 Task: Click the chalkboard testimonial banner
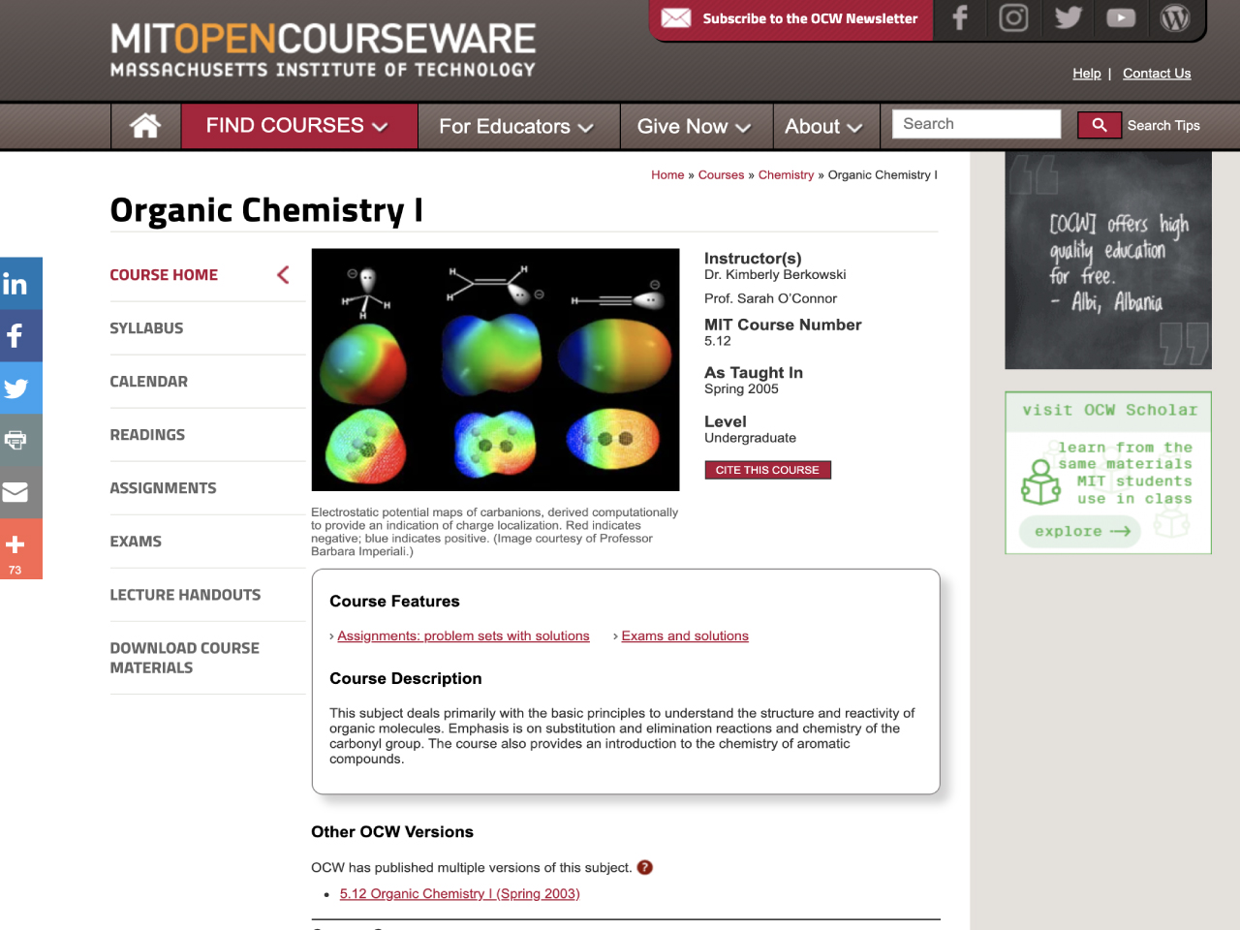pos(1108,261)
